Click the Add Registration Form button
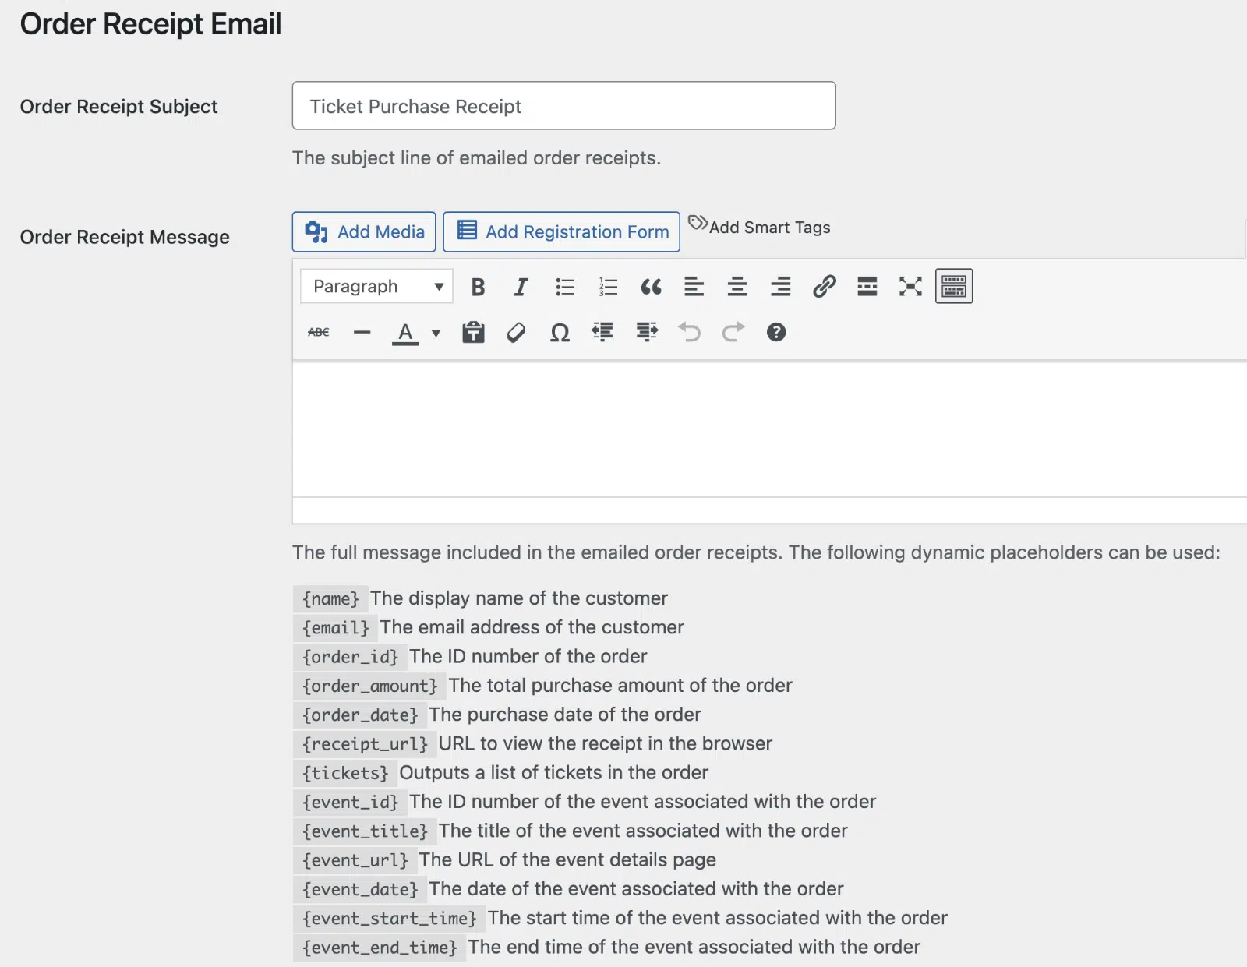Screen dimensions: 1247x967 pyautogui.click(x=561, y=232)
